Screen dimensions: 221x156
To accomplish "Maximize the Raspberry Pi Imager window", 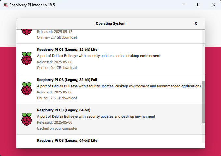I will click(199, 5).
